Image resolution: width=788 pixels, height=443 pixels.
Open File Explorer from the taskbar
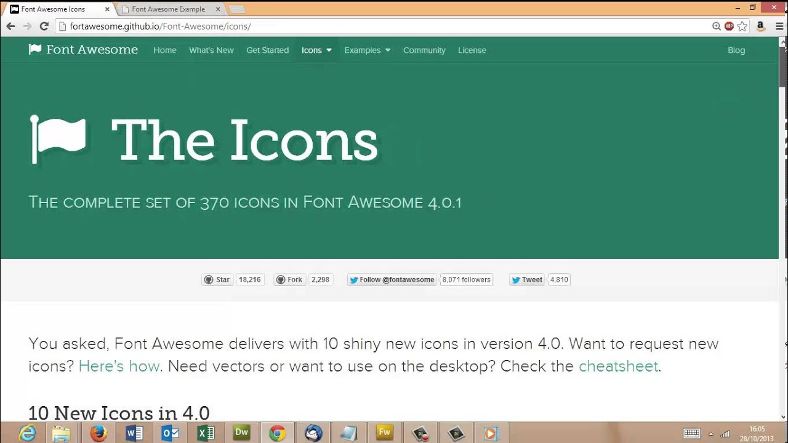[x=61, y=434]
